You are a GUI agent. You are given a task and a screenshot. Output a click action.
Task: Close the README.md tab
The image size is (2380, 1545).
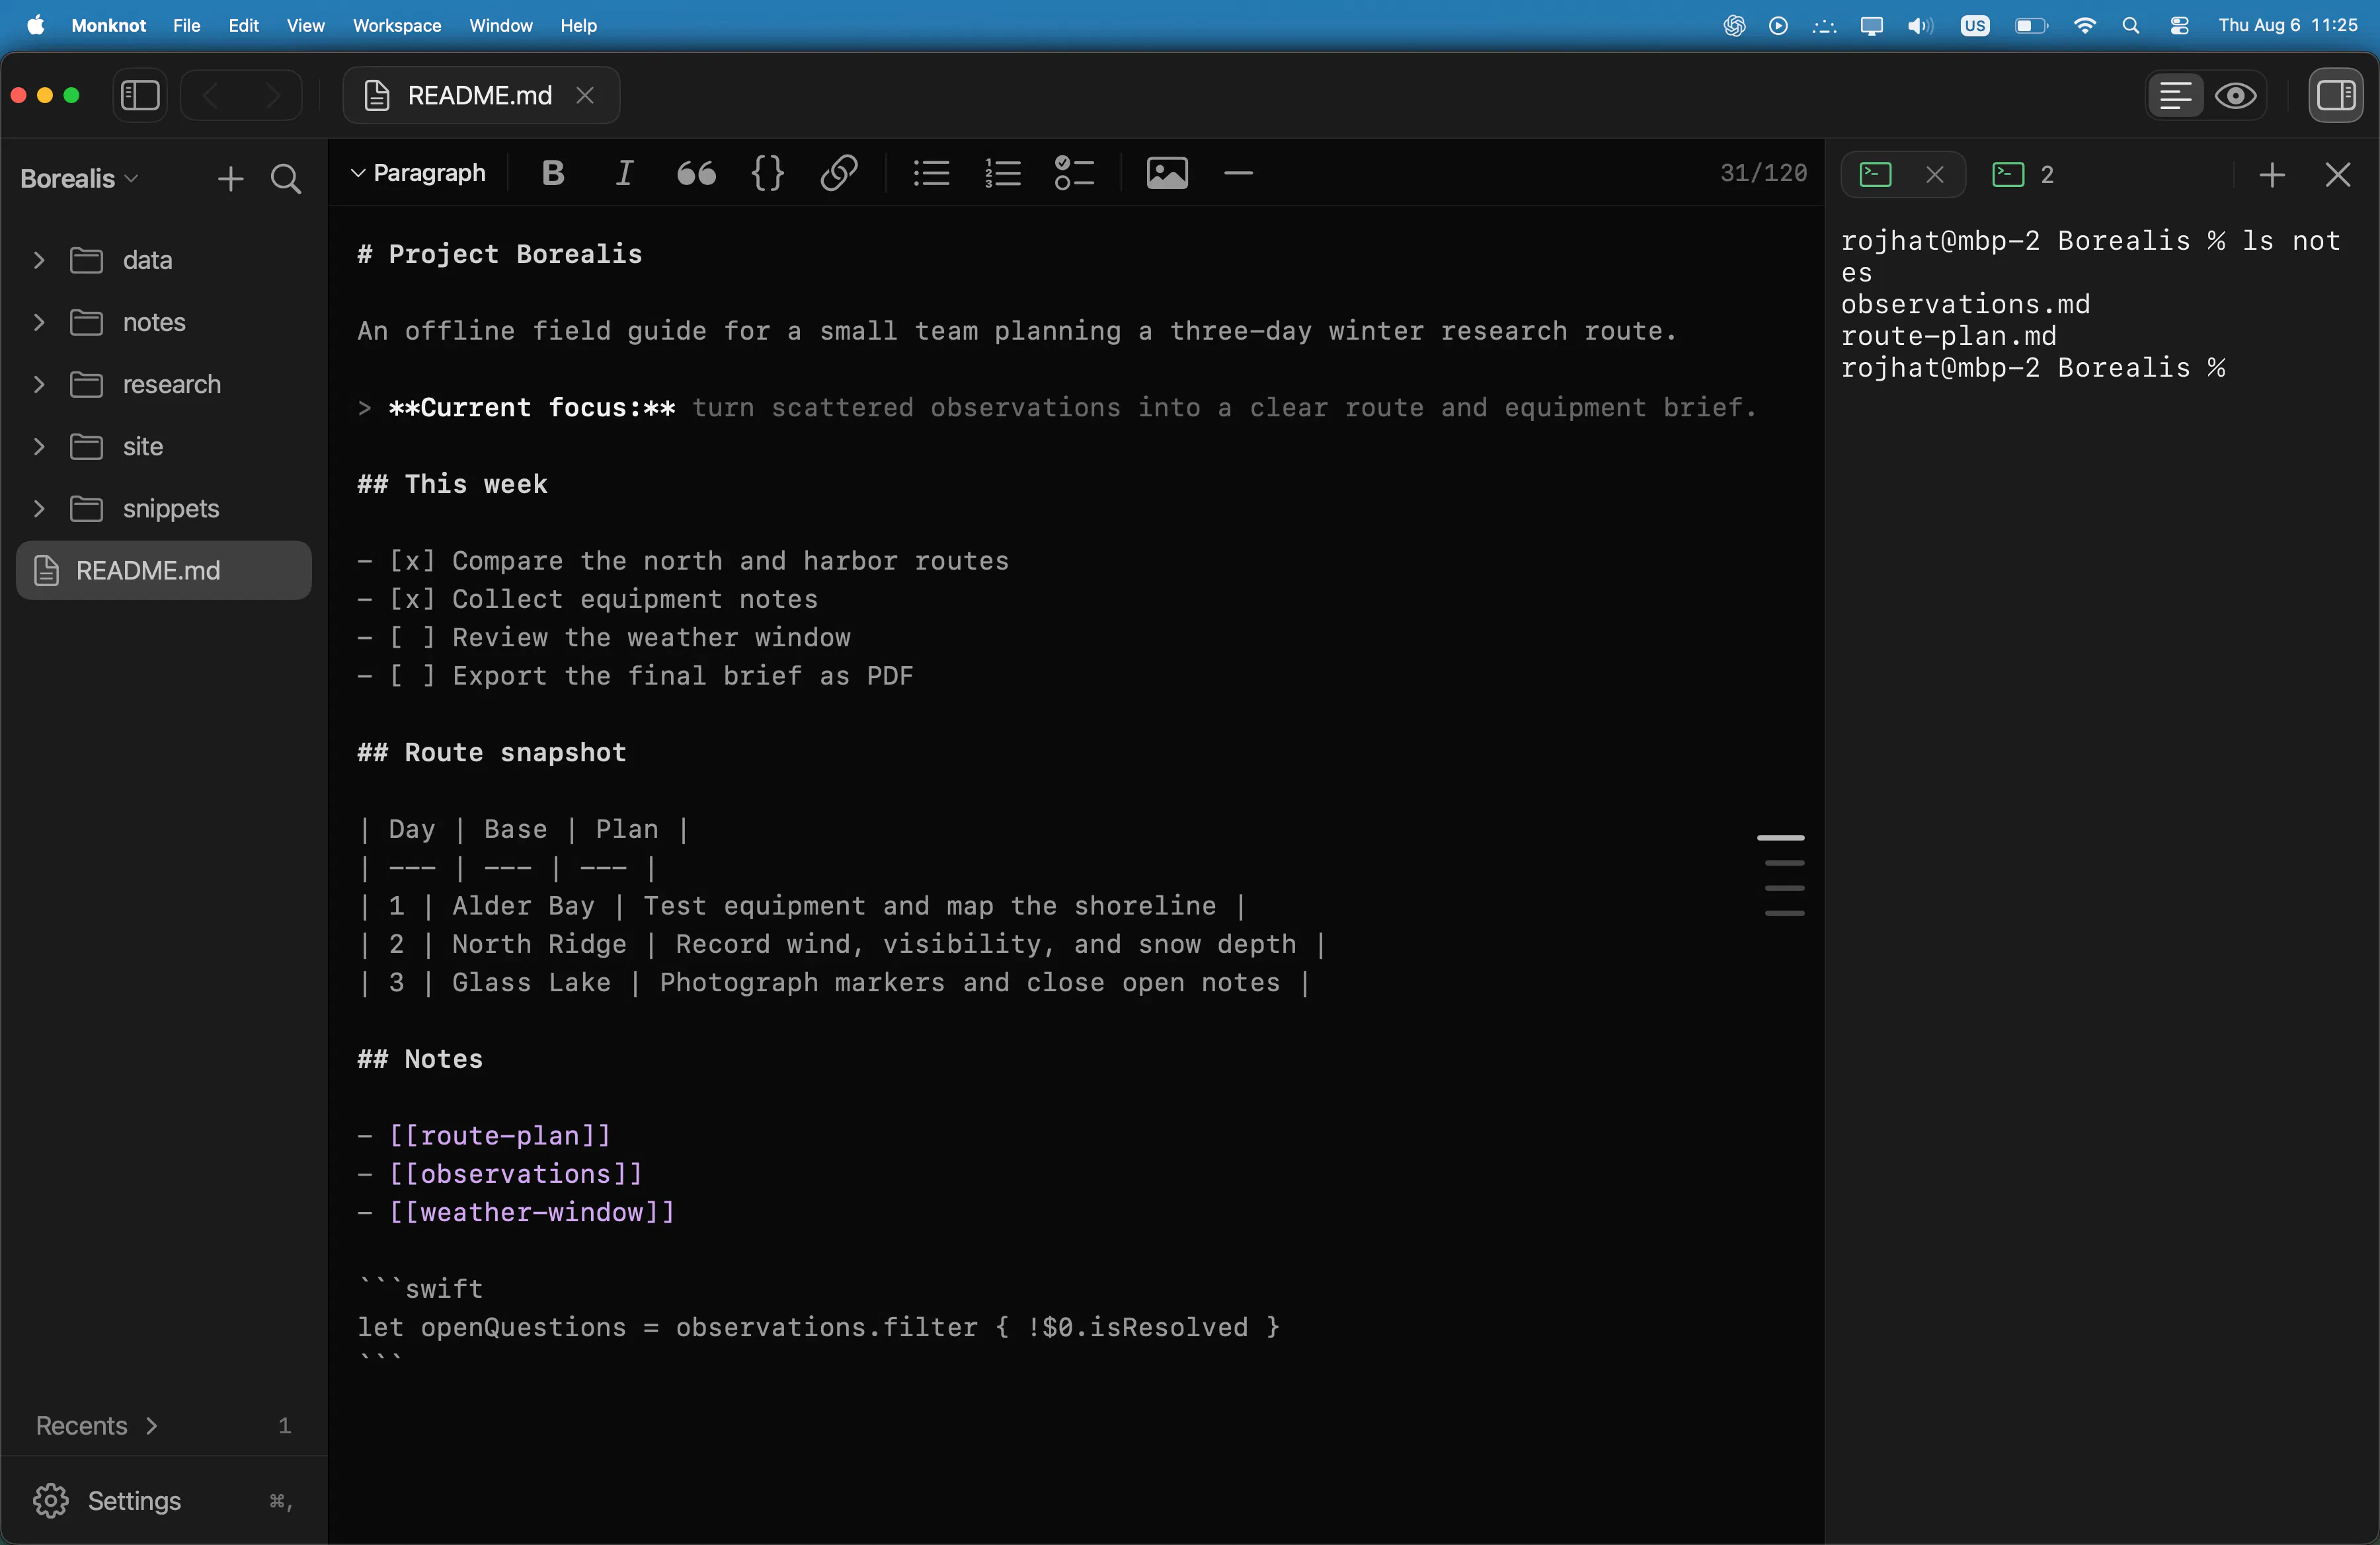coord(585,95)
